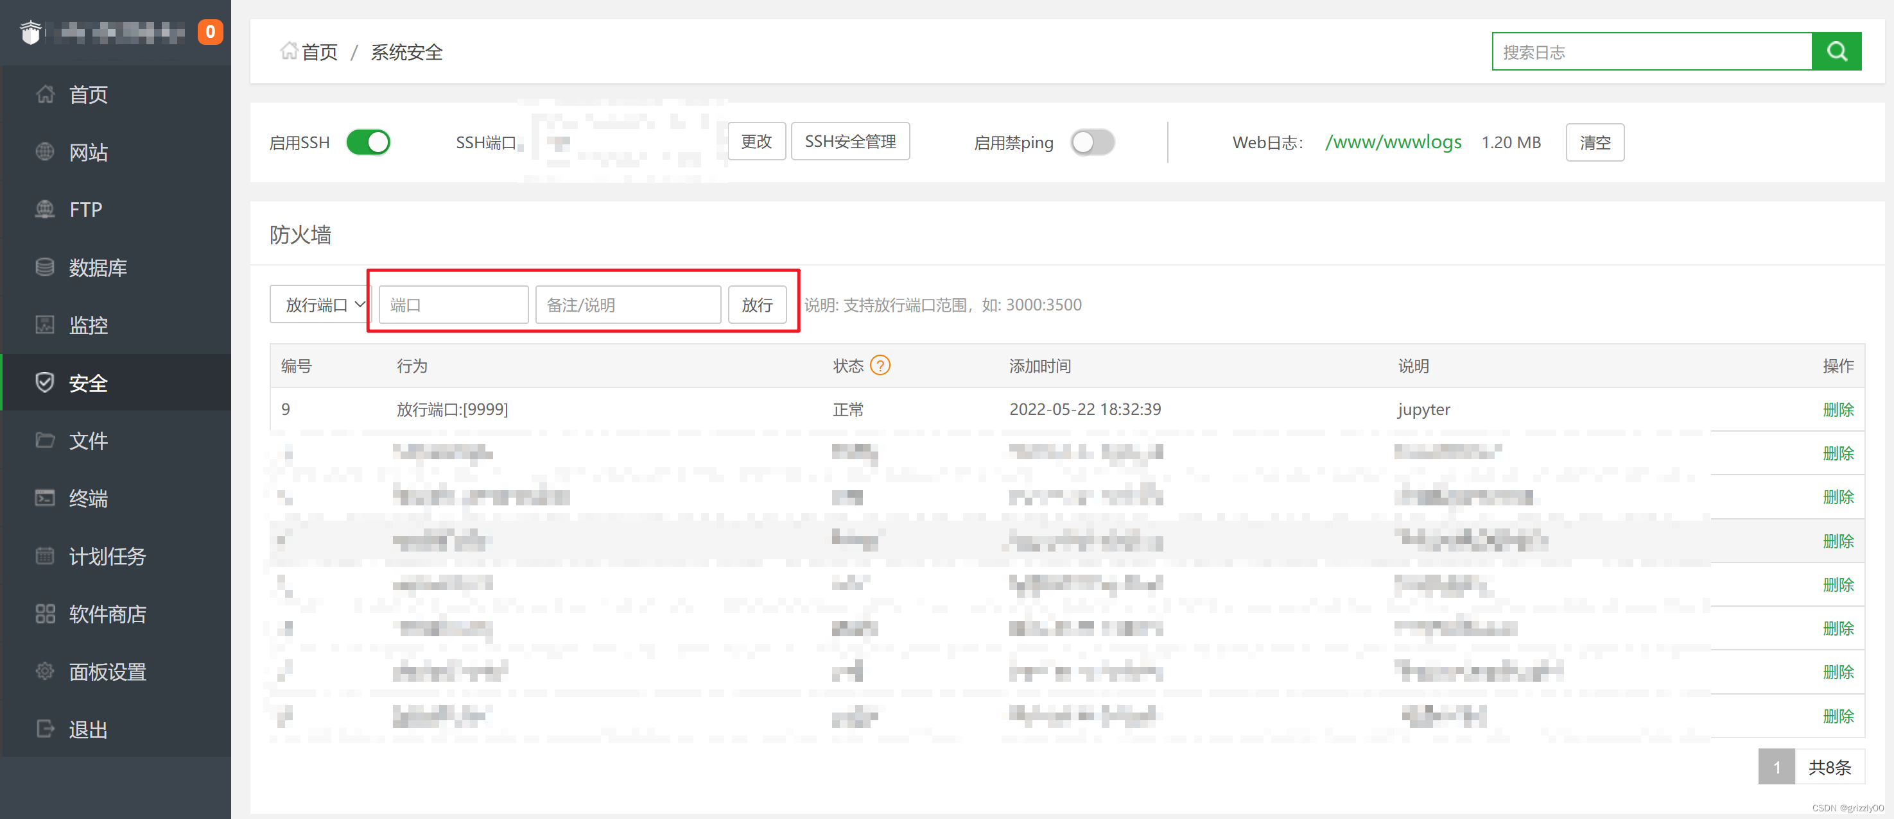Viewport: 1894px width, 819px height.
Task: Click the panel logo at top left
Action: point(31,32)
